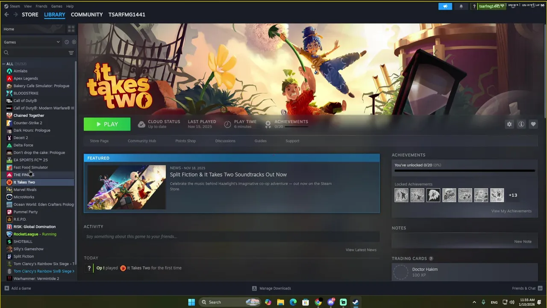Open featured soundtracks news thumbnail

pos(126,187)
